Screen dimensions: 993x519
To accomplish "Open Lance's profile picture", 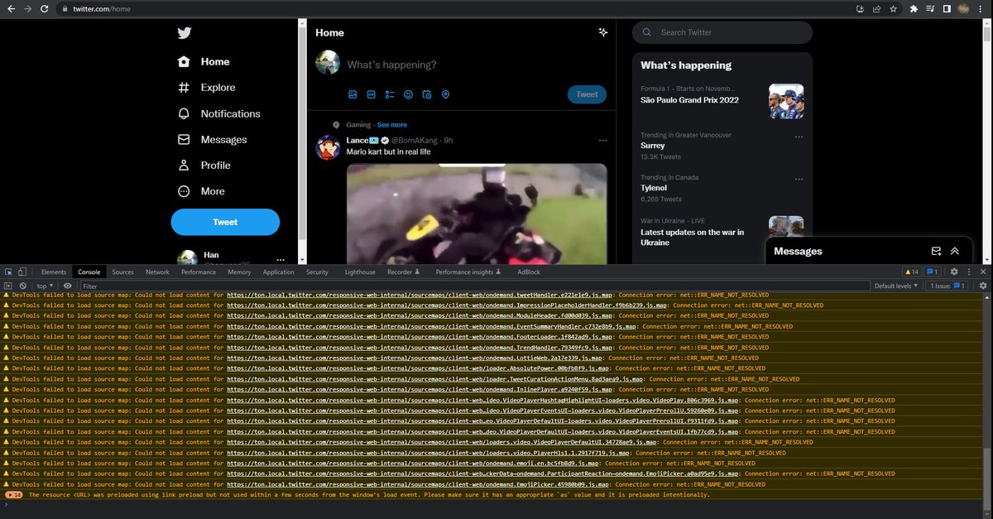I will tap(329, 147).
